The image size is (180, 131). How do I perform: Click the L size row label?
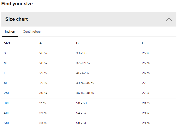click(5, 73)
